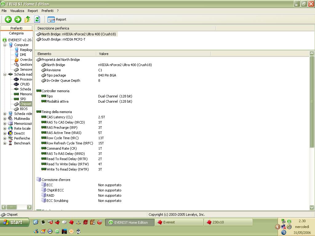Click the Processore chip icon

pos(16,79)
